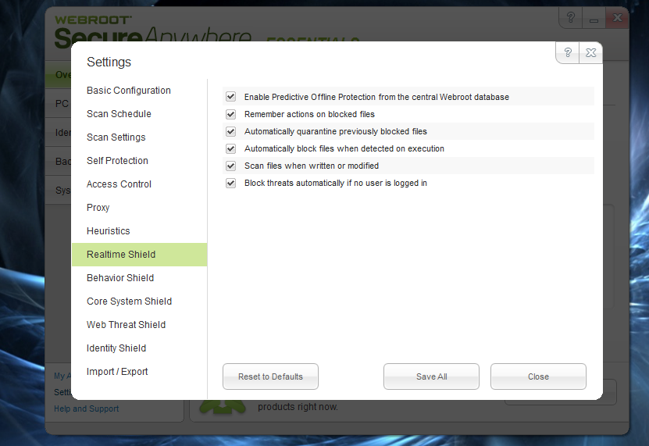Open Help and Support link in main window
649x446 pixels.
tap(86, 409)
